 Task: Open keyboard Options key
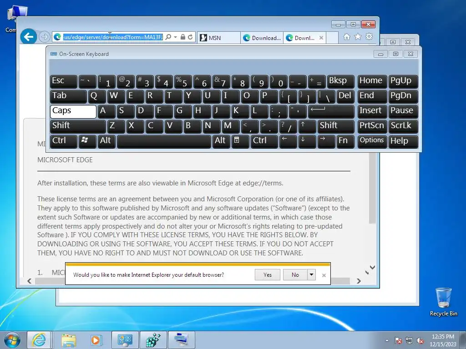coord(372,142)
